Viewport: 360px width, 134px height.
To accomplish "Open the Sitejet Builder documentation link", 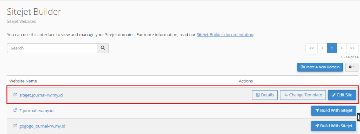I will [225, 35].
